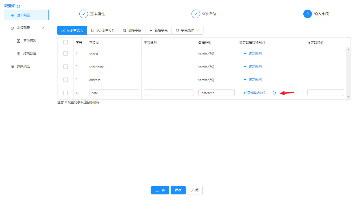This screenshot has height=200, width=355.
Task: Click the SQL语句 step checkmark circle
Action: pos(196,14)
